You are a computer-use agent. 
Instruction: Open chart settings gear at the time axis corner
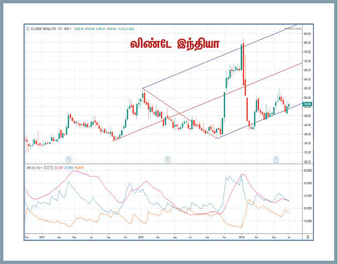click(x=308, y=237)
